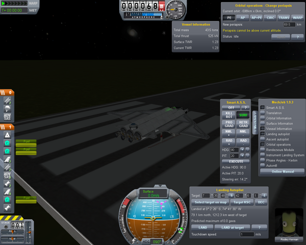306x245 pixels.
Task: Click Rodley Kerman's crew portrait
Action: pyautogui.click(x=289, y=223)
